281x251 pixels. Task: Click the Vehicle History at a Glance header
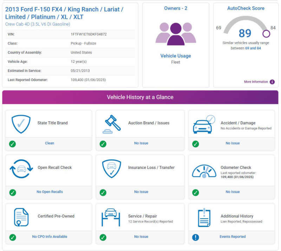pyautogui.click(x=140, y=97)
